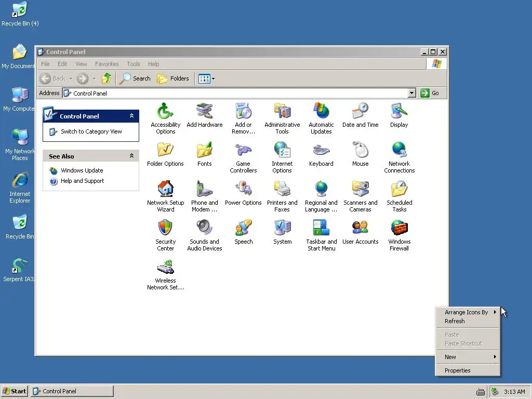Open Help and Support link
Screen dimensions: 532x399
click(83, 181)
